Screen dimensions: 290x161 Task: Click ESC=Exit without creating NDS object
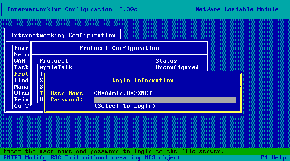coord(118,158)
